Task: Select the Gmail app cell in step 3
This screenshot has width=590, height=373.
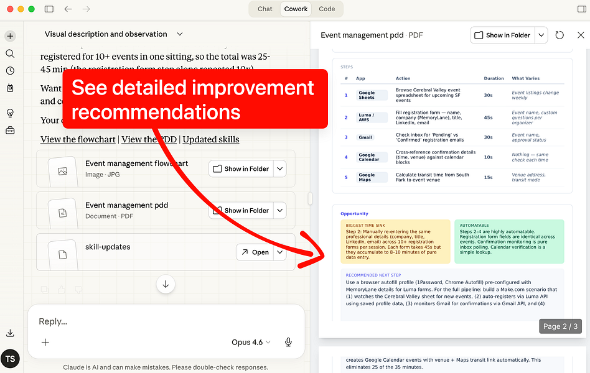Action: pyautogui.click(x=365, y=137)
